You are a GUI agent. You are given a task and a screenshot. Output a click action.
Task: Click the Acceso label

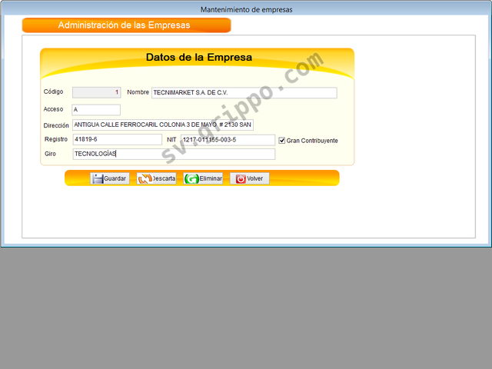(53, 109)
